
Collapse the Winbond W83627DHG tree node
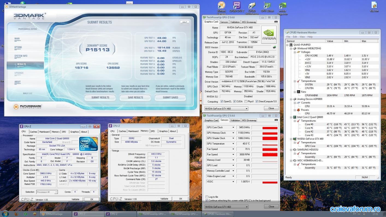pos(291,48)
